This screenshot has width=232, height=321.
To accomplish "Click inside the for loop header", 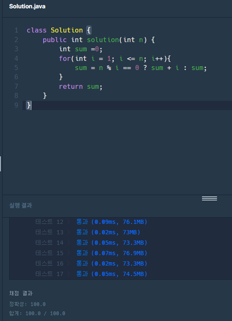I will pyautogui.click(x=115, y=58).
